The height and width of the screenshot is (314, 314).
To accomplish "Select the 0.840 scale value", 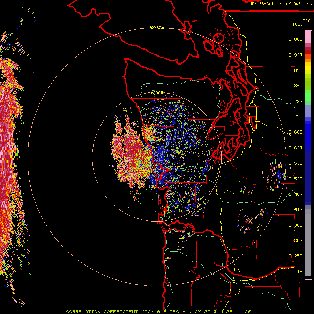I will point(296,86).
